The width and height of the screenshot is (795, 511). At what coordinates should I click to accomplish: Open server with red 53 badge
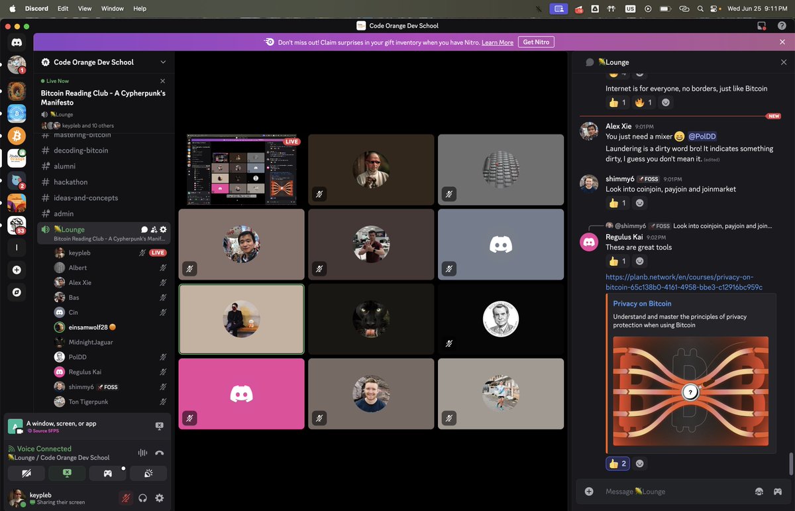(17, 225)
